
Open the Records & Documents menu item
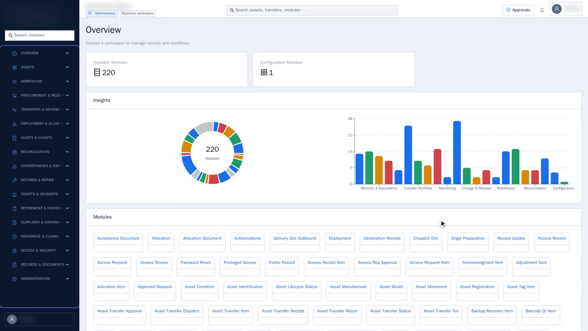tap(40, 264)
